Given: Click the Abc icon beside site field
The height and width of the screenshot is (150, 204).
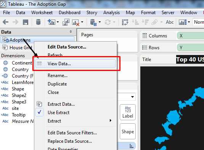Looking at the screenshot, I should coord(5,108).
